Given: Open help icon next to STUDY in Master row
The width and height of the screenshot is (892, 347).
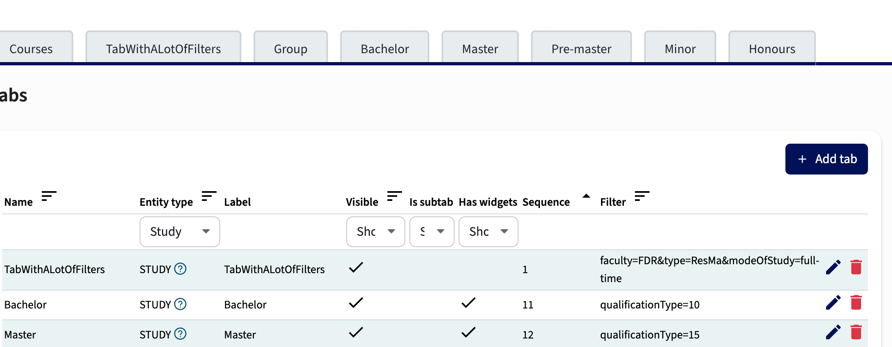Looking at the screenshot, I should pos(180,334).
